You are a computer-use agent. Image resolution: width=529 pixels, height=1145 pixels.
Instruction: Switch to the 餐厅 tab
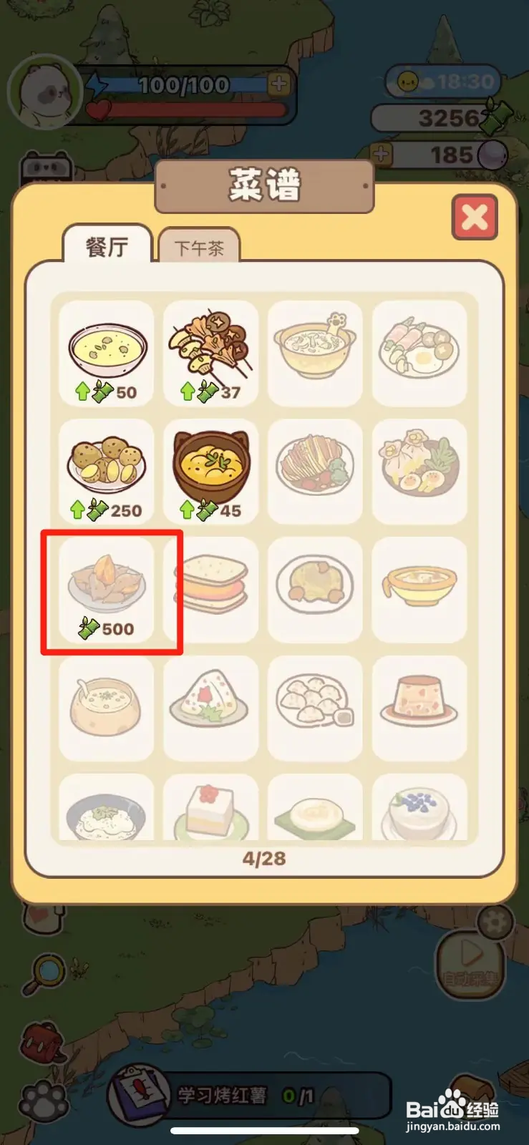107,245
